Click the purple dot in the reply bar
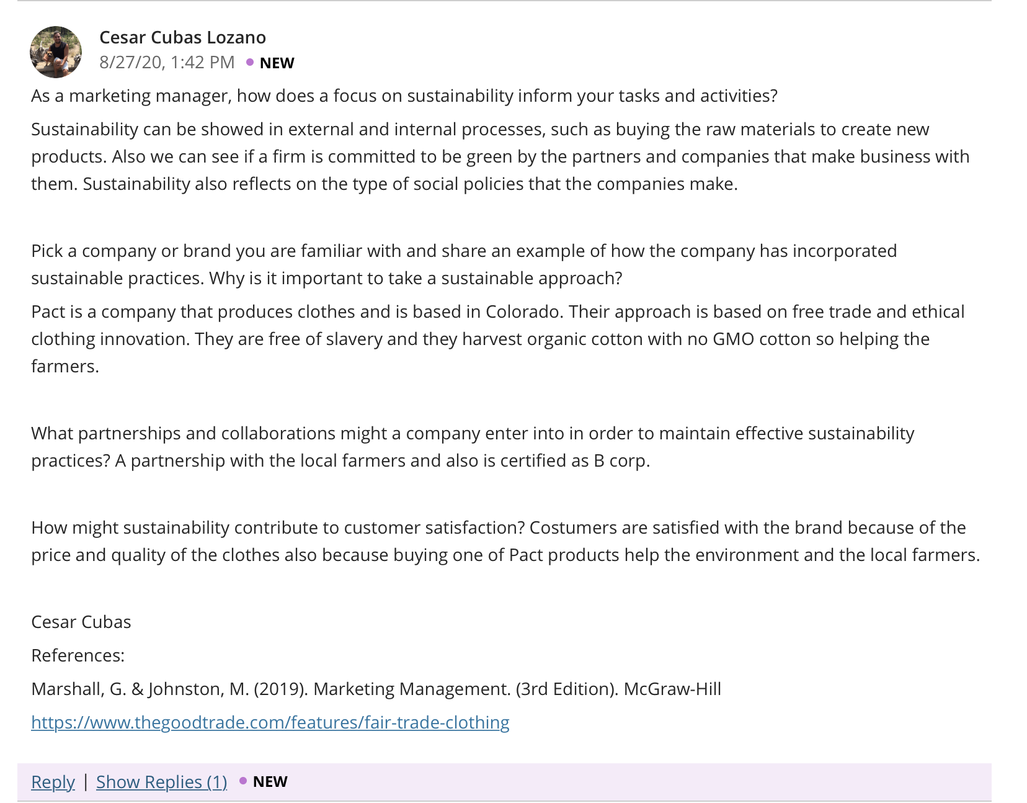 point(243,781)
